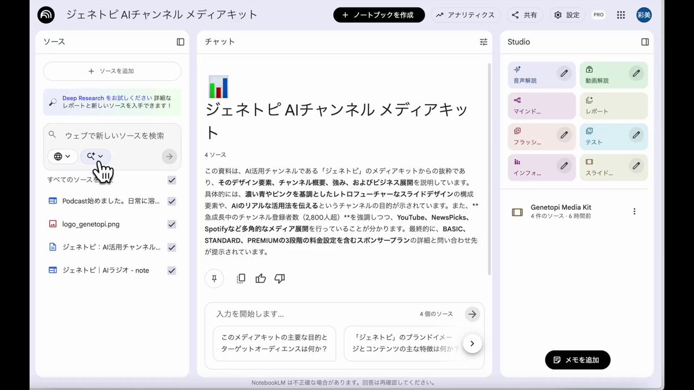Click the bar chart notebook emoji
The width and height of the screenshot is (694, 390).
coord(218,87)
